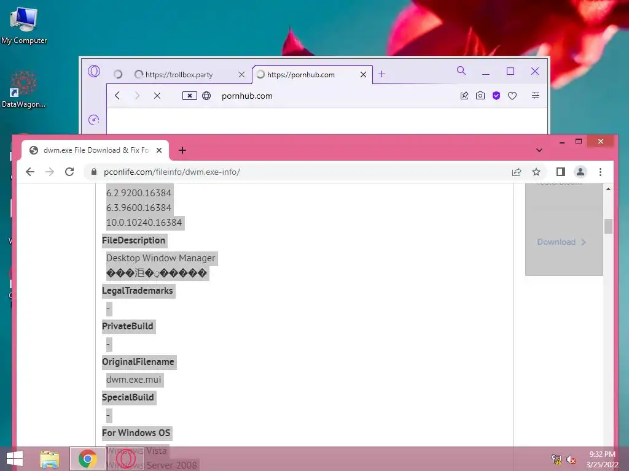629x471 pixels.
Task: Open network tray icon
Action: (x=557, y=459)
